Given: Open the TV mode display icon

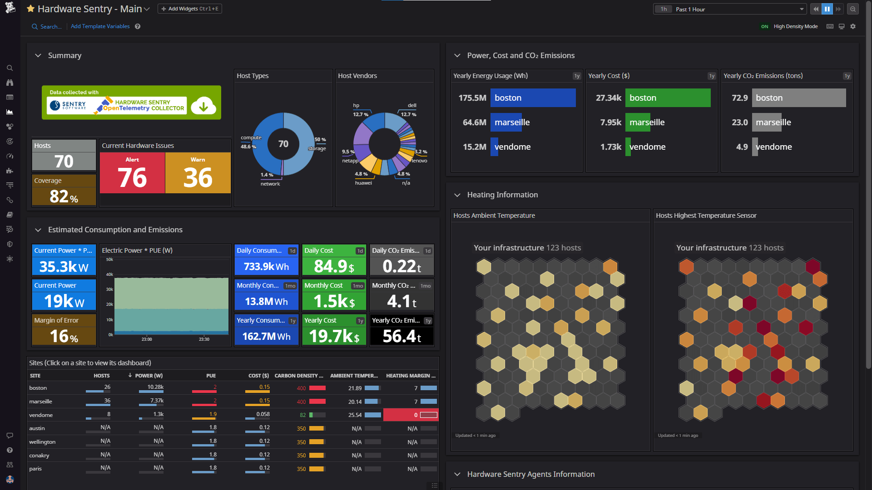Looking at the screenshot, I should (842, 26).
